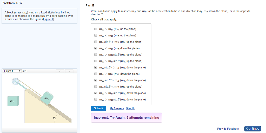Open the Provide Feedback link
The height and width of the screenshot is (133, 266).
click(228, 129)
